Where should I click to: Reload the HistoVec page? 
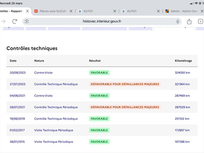click(15, 21)
